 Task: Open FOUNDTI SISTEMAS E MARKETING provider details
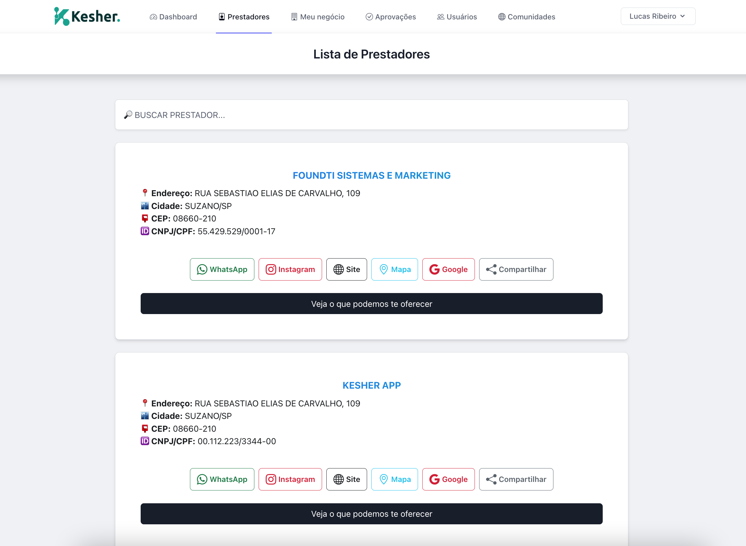(x=371, y=175)
